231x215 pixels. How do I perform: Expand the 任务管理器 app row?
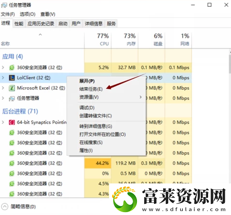pos(3,98)
